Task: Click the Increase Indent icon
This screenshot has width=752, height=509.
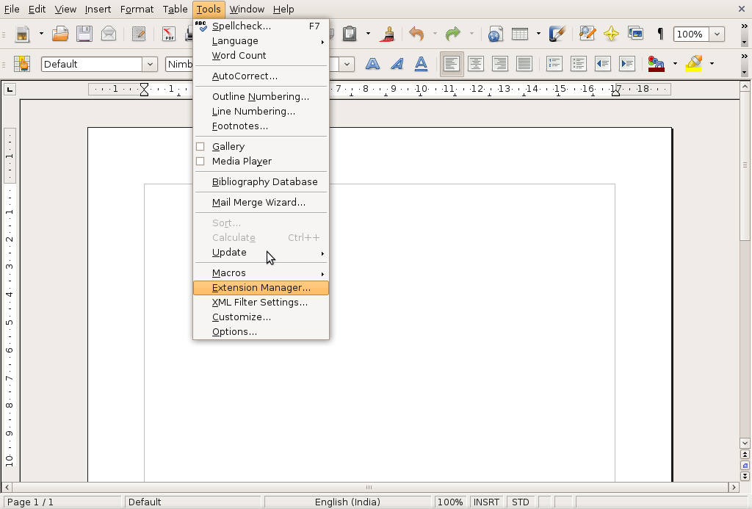Action: 627,64
